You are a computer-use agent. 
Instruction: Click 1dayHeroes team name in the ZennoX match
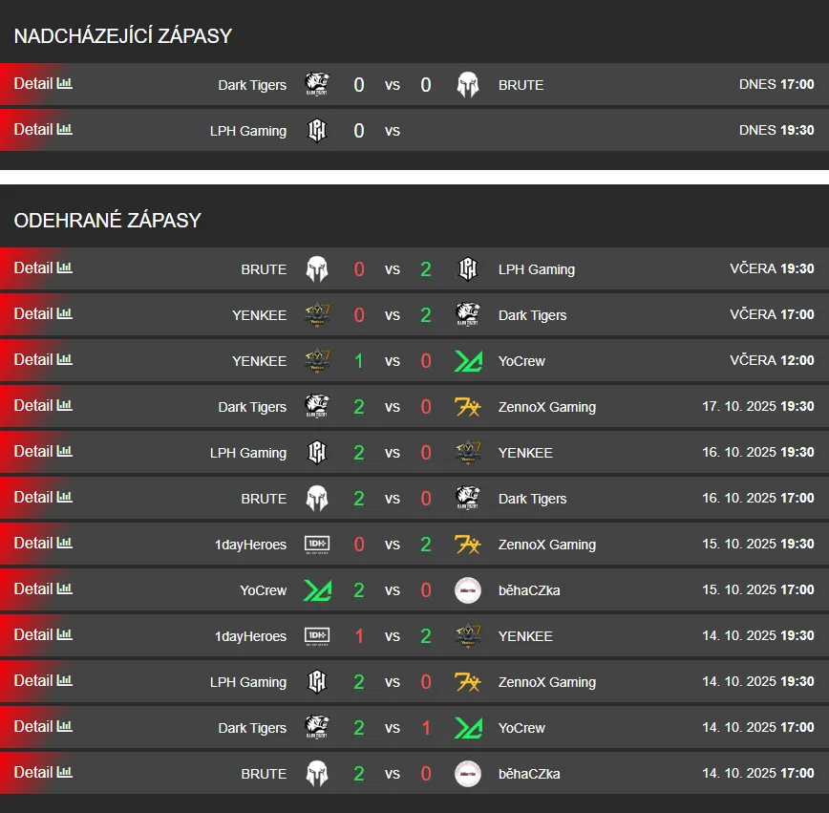[x=250, y=545]
